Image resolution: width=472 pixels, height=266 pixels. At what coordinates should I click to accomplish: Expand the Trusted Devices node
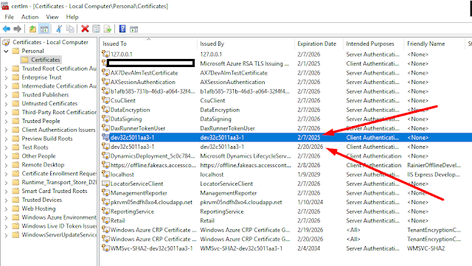click(6, 200)
